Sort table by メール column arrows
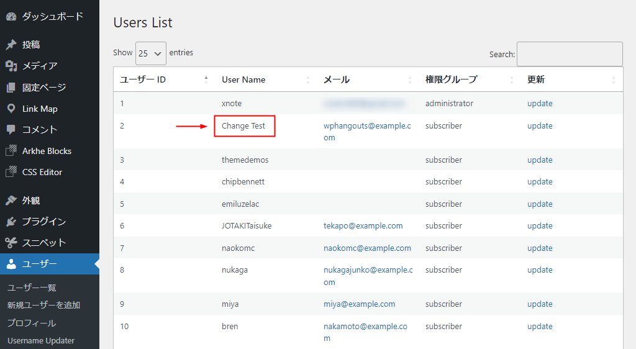This screenshot has height=349, width=636. [410, 80]
